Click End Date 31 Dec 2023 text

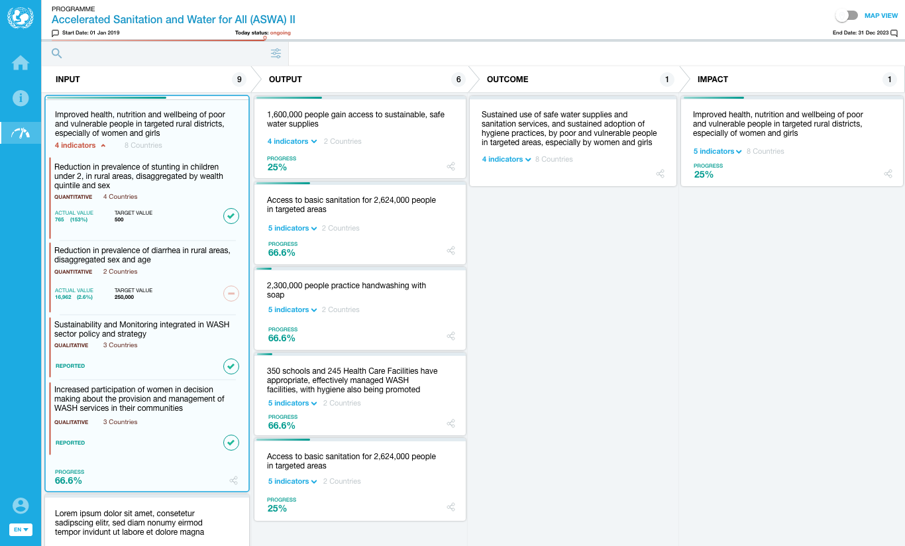click(861, 33)
